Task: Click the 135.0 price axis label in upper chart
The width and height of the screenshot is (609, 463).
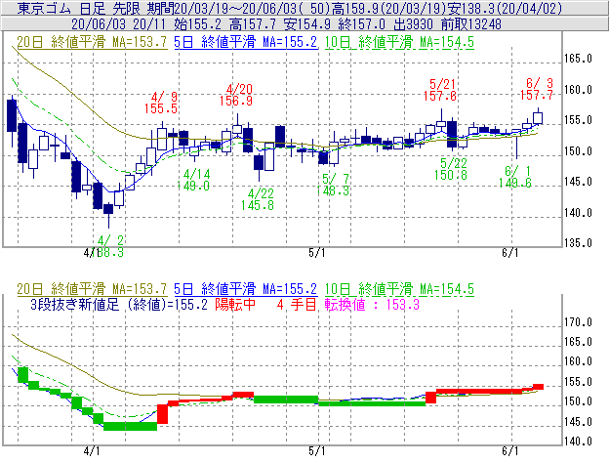Action: tap(578, 243)
